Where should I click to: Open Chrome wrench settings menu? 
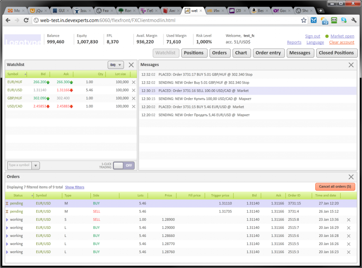(x=353, y=20)
